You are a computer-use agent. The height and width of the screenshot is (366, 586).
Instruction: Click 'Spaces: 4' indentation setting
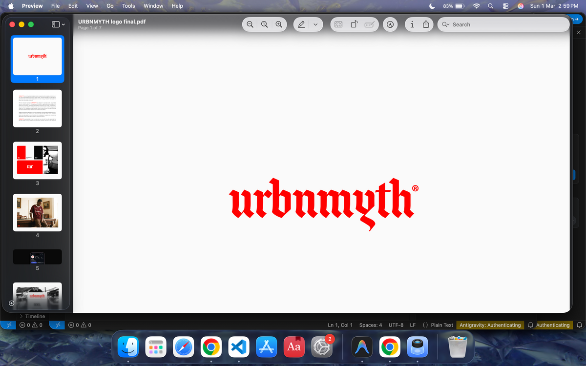coord(371,325)
